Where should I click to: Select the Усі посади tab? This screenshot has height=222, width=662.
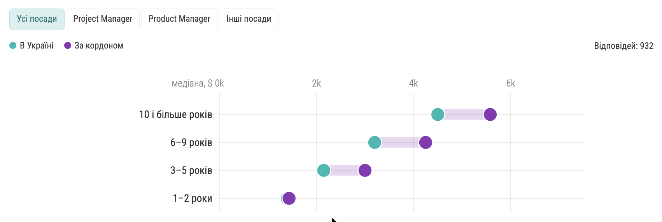(x=37, y=19)
